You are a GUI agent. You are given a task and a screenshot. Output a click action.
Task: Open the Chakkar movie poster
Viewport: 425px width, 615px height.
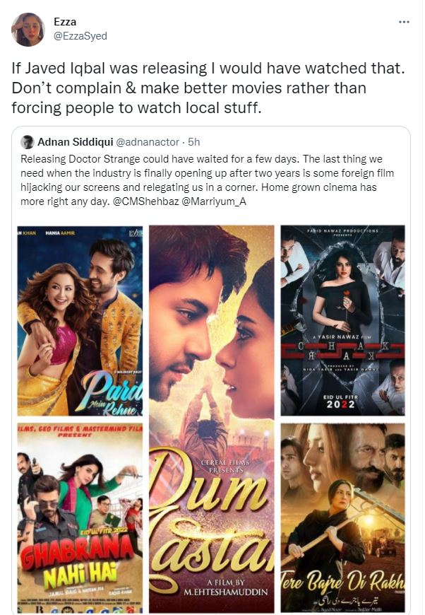click(x=342, y=320)
